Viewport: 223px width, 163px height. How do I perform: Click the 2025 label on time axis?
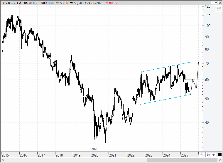(185, 155)
